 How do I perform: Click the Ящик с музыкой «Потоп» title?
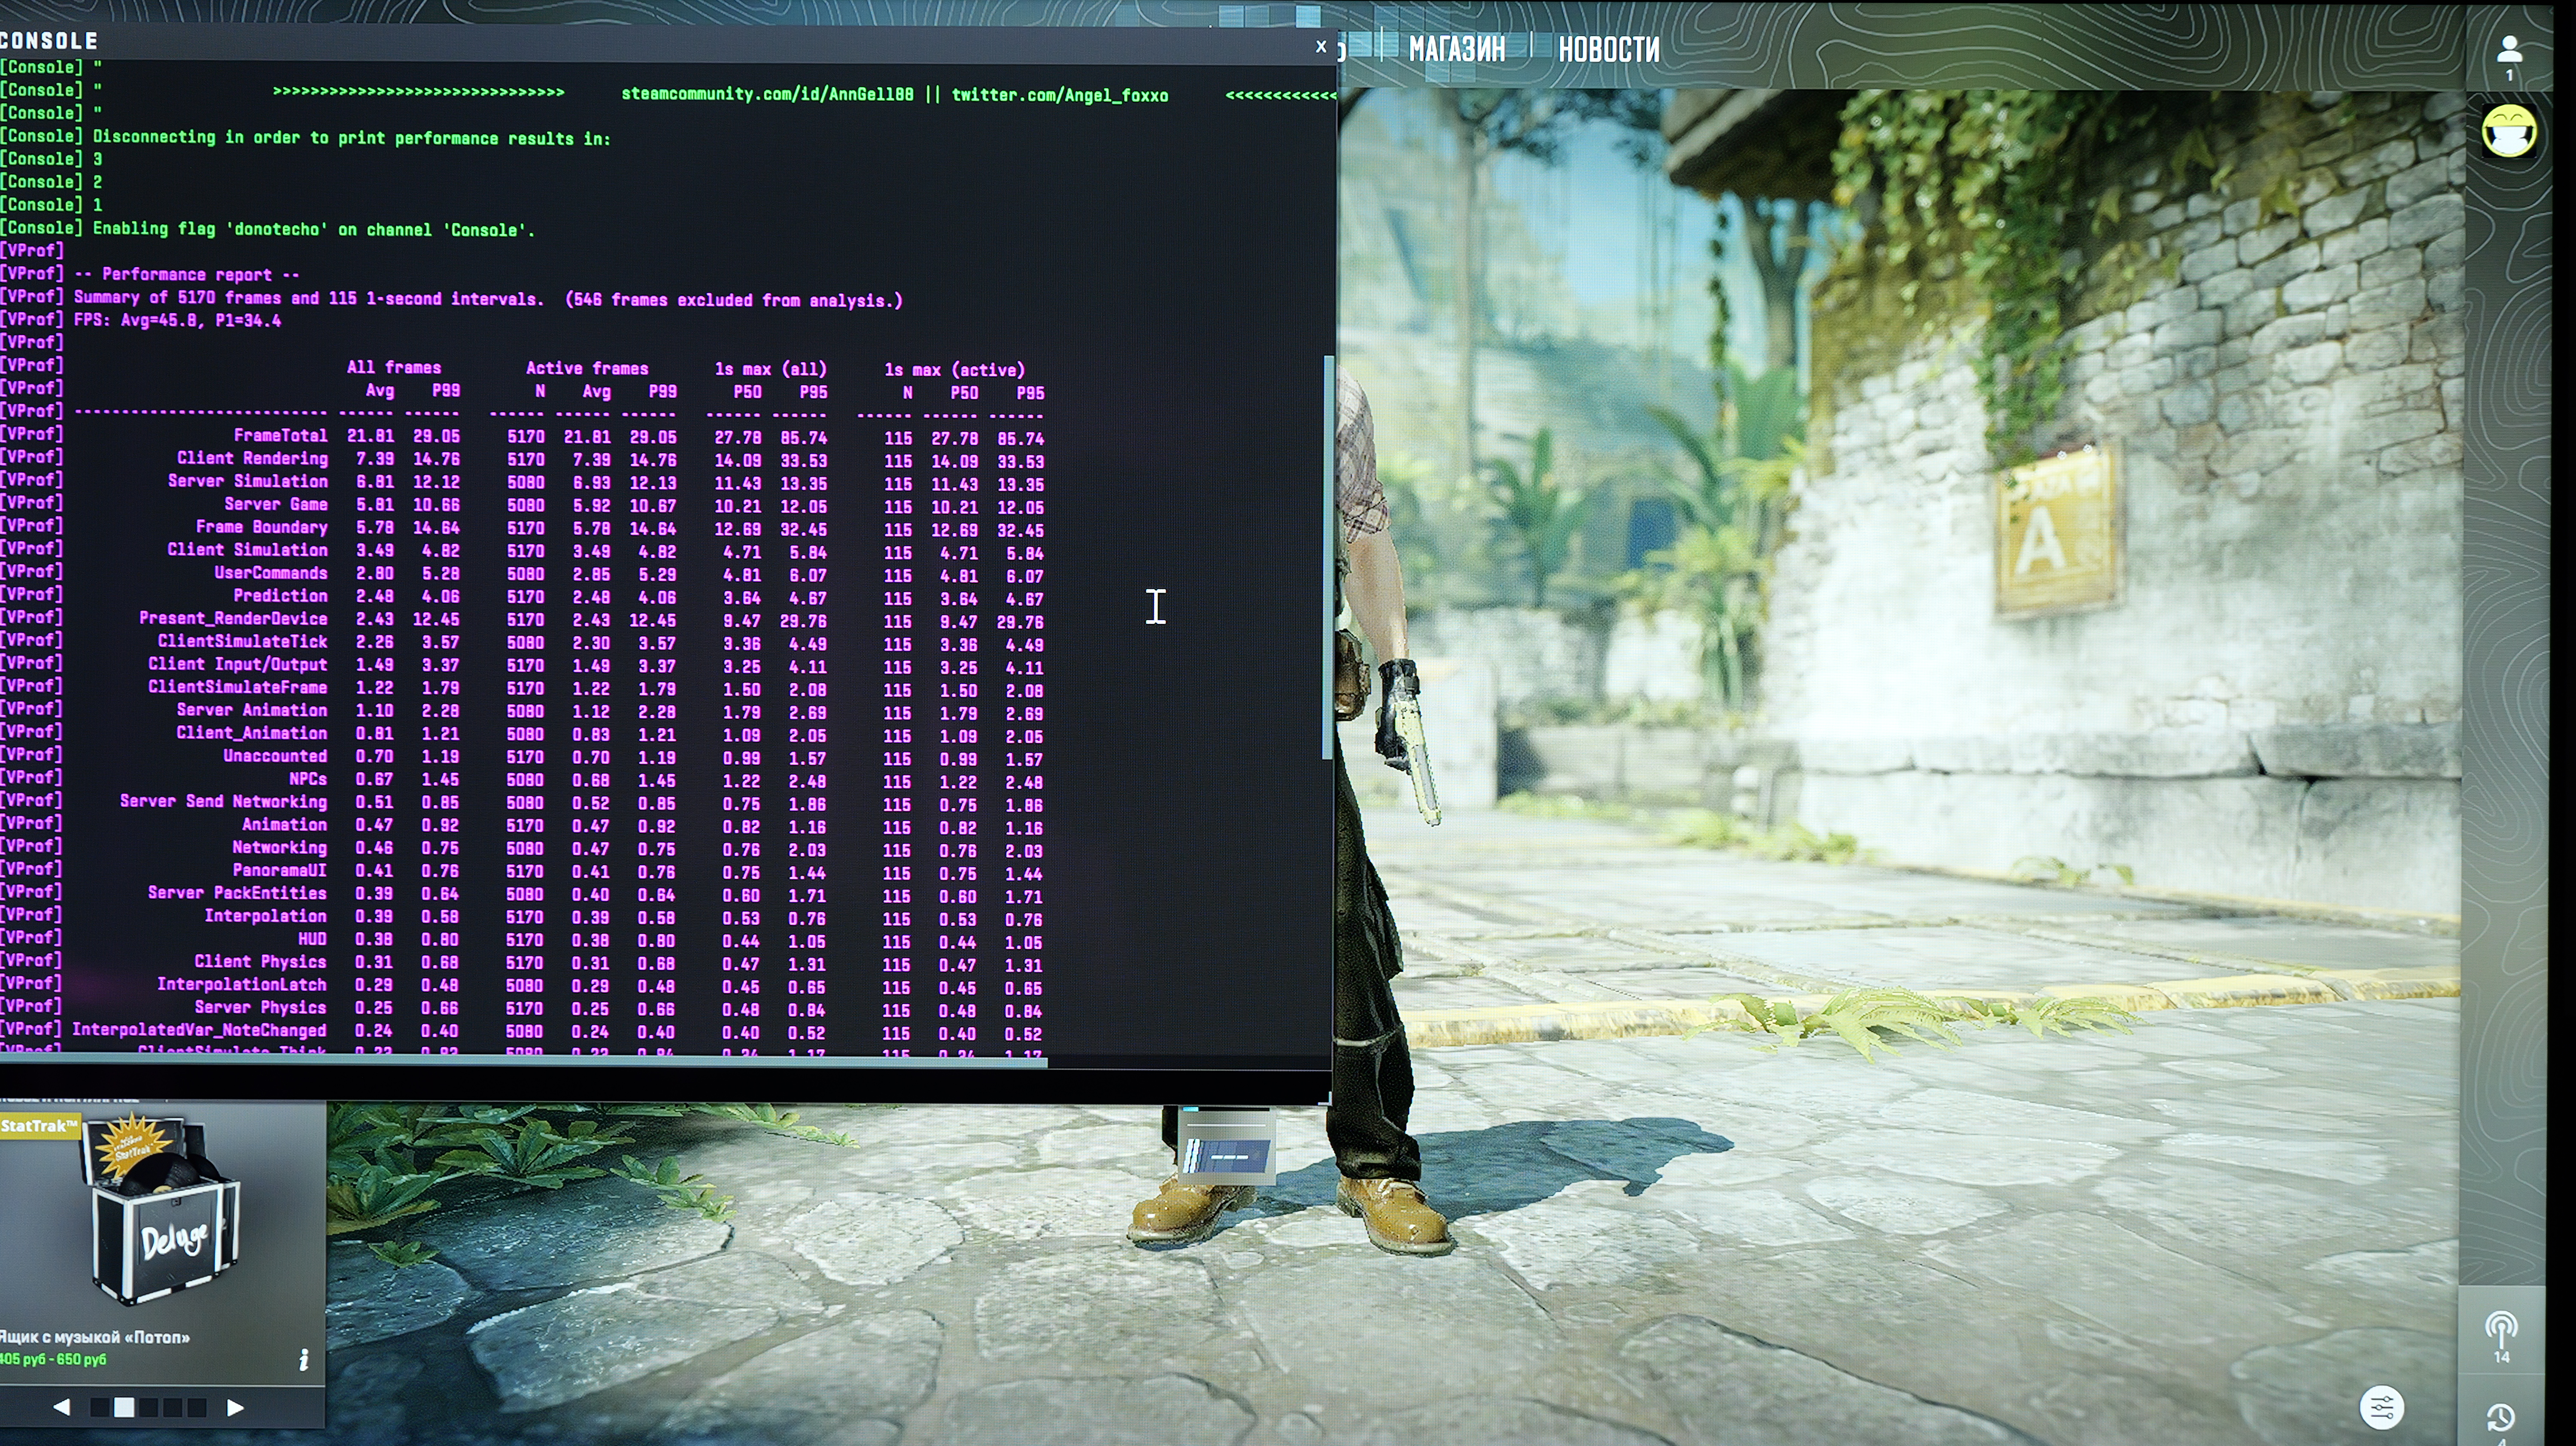pos(95,1337)
